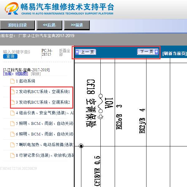This screenshot has width=187, height=187.
Task: Open previous page with 上一页
Action: coord(85,52)
